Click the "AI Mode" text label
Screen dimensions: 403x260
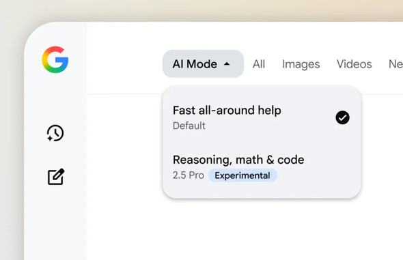coord(195,64)
